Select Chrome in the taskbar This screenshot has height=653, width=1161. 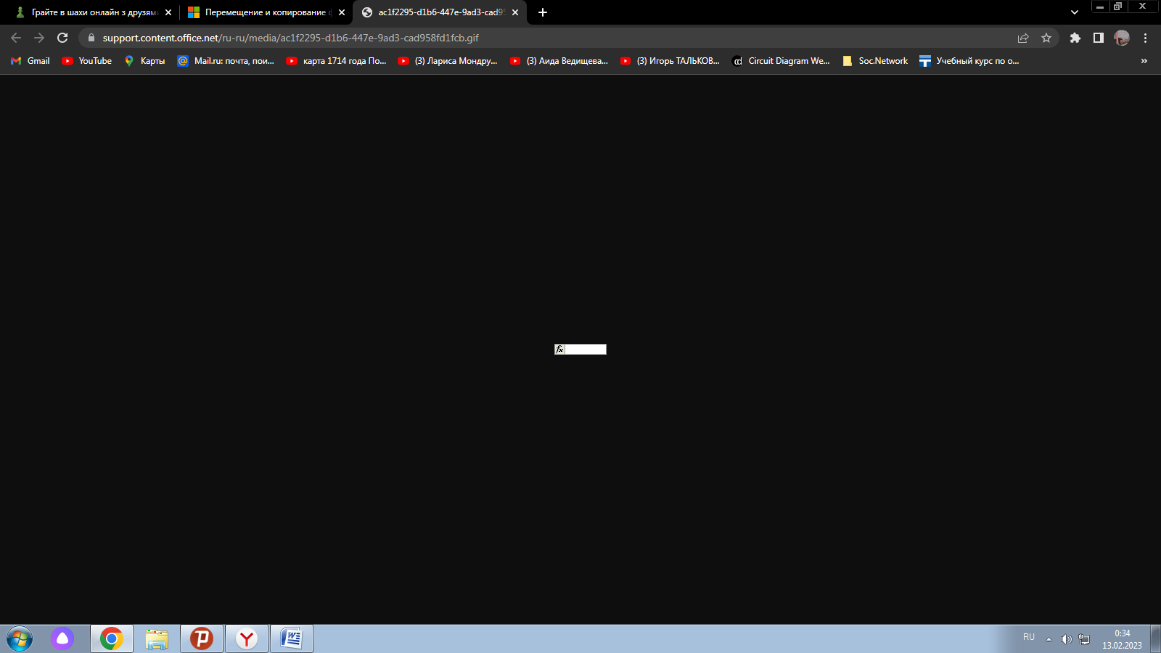tap(112, 638)
